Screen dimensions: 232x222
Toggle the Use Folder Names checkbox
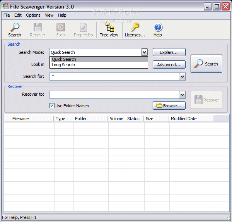pyautogui.click(x=52, y=106)
